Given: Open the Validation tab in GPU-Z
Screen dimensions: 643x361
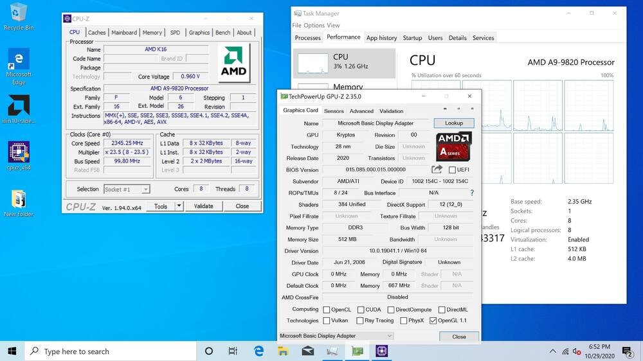Looking at the screenshot, I should (391, 111).
